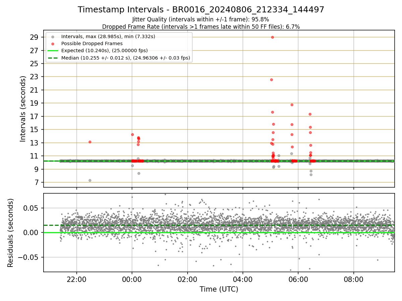The width and height of the screenshot is (402, 301).
Task: Click legend entry 'Intervals, max (28.985s), min (7.332s)'
Action: (x=108, y=36)
